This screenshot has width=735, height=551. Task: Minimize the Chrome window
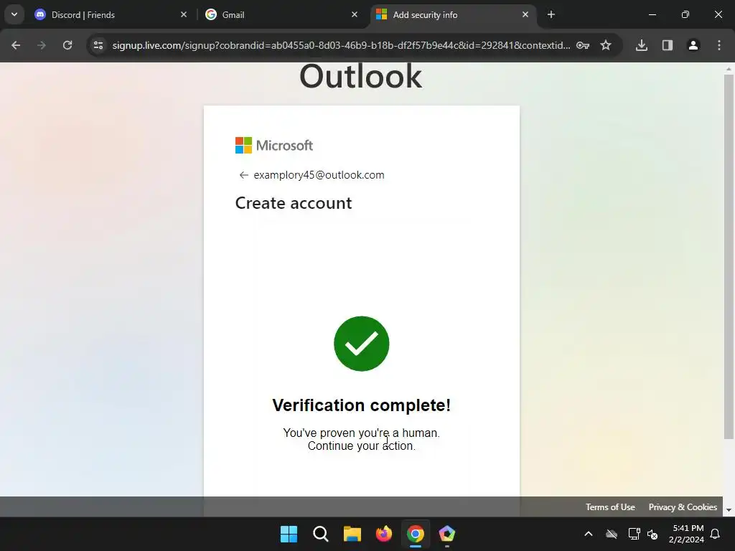pos(652,15)
